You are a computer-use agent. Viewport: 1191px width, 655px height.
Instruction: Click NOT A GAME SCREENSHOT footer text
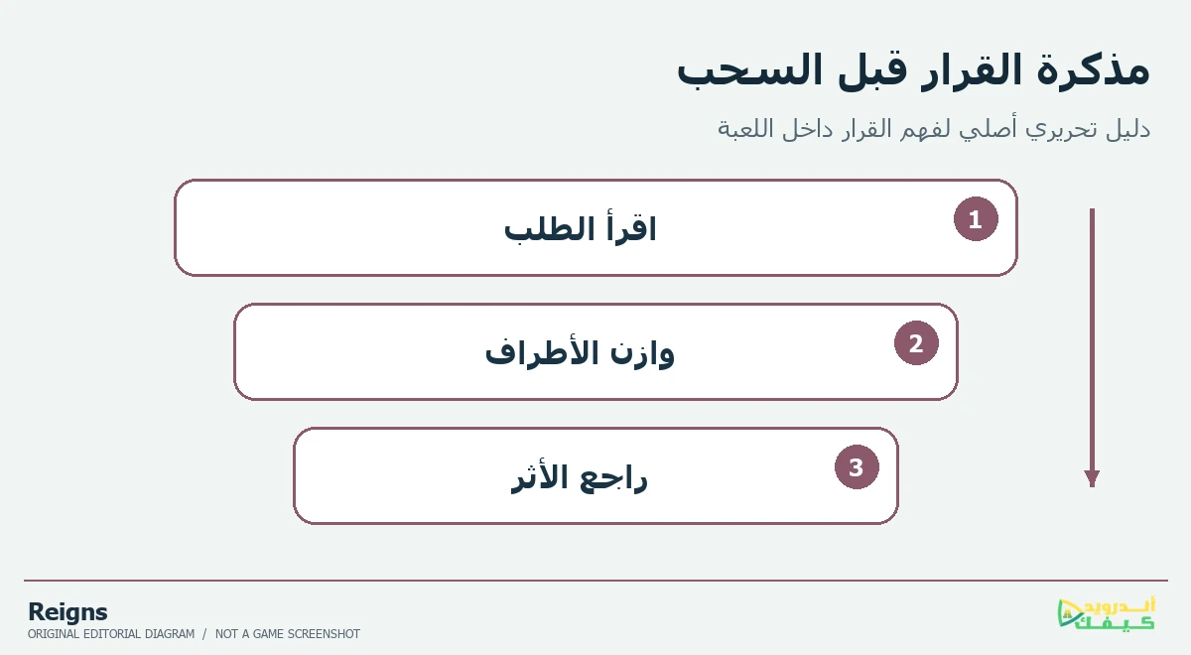click(288, 634)
